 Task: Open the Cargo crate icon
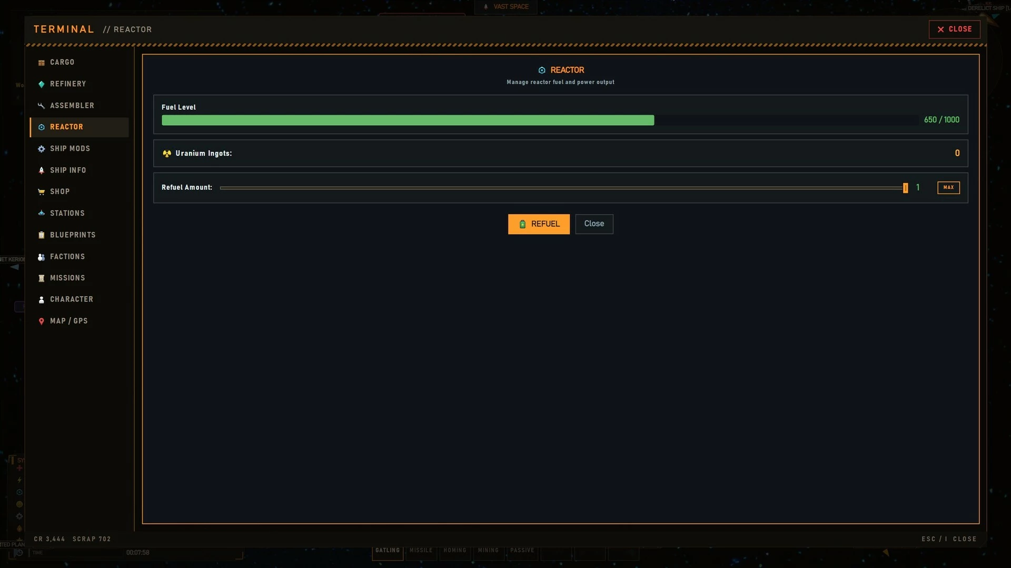coord(41,63)
